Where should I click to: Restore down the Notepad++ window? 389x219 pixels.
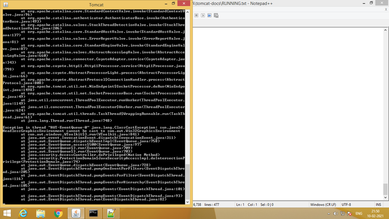click(371, 3)
